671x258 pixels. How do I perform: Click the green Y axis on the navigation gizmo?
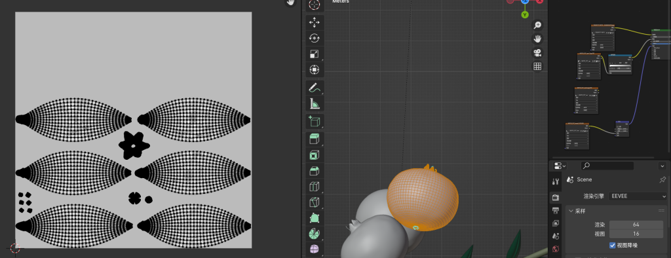(x=525, y=15)
